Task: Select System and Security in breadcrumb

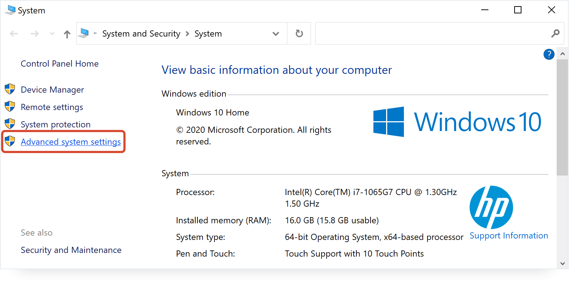Action: coord(141,34)
